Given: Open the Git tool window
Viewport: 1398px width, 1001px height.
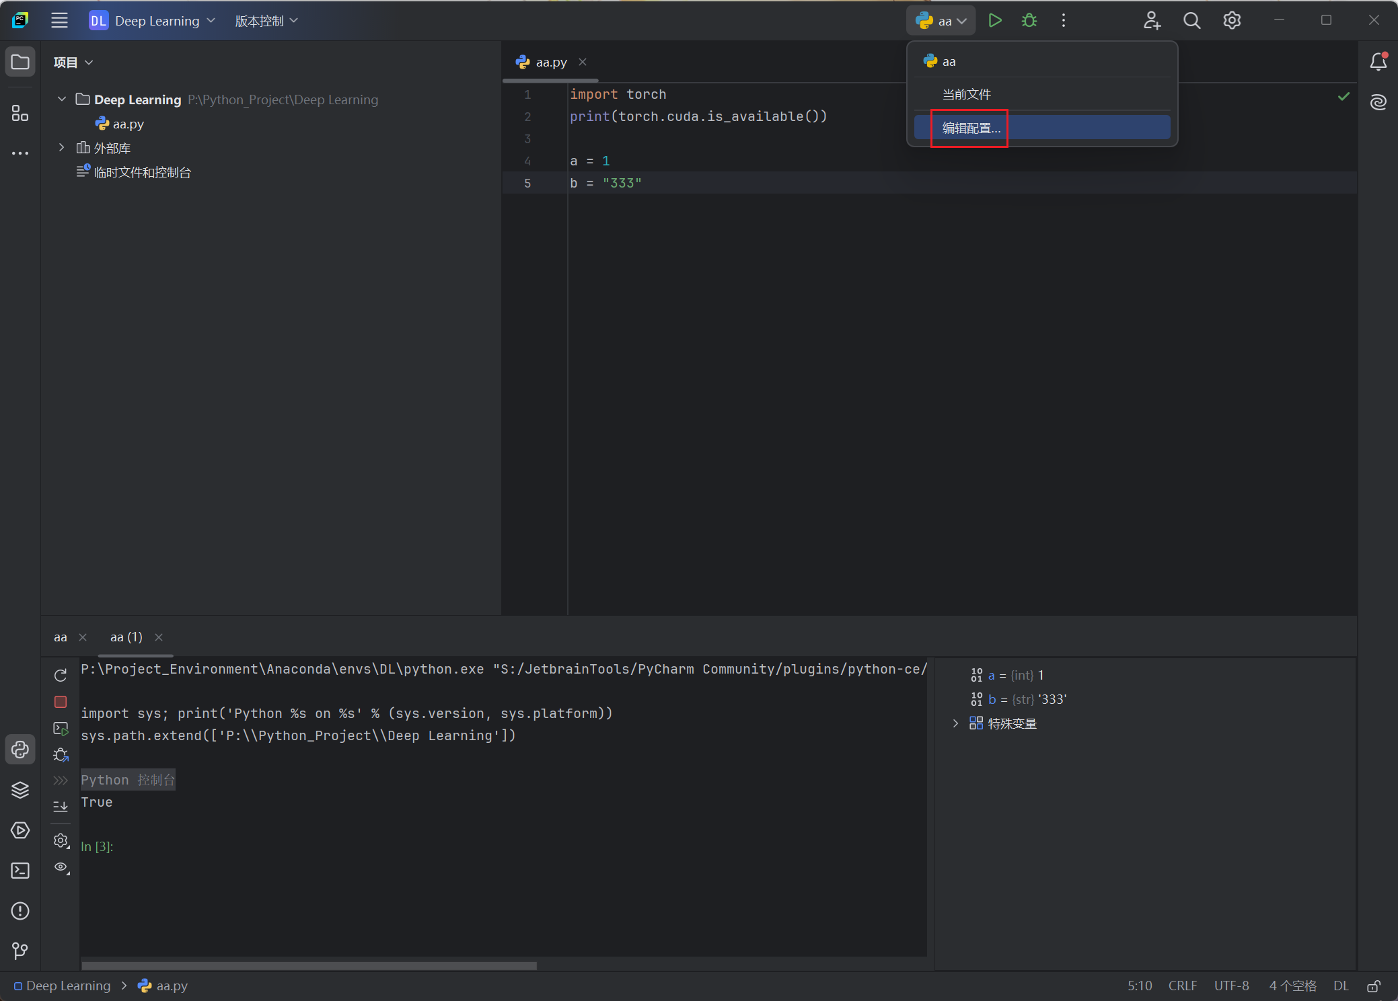Looking at the screenshot, I should (20, 951).
